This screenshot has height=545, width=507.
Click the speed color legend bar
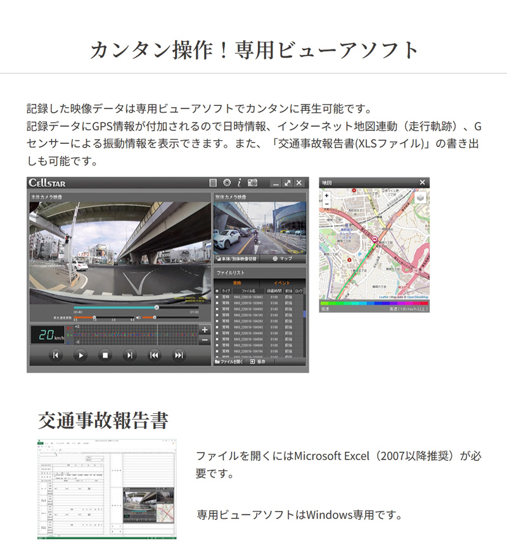coord(375,304)
